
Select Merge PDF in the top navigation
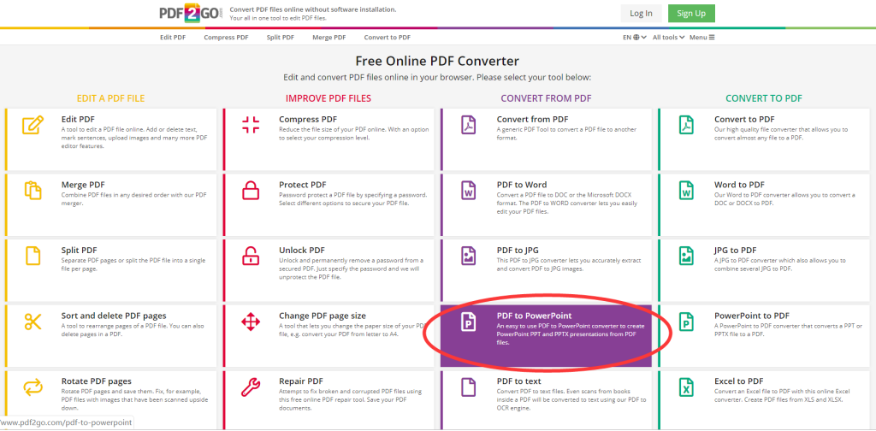point(329,38)
